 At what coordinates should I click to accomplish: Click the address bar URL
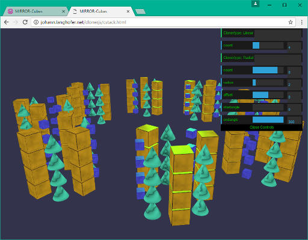pyautogui.click(x=83, y=22)
